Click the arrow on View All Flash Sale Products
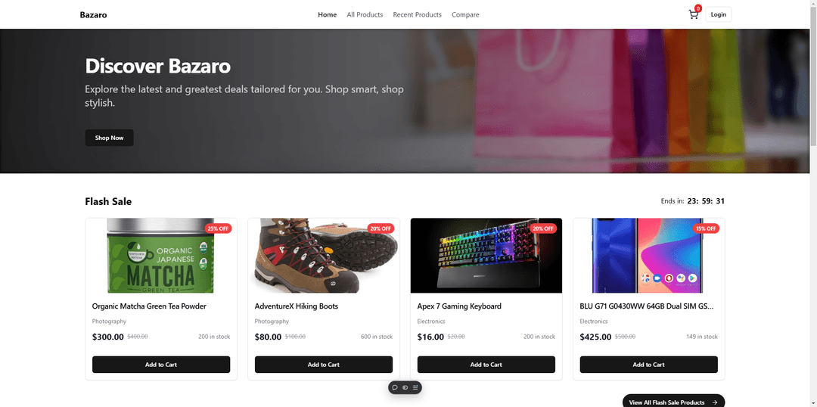The image size is (817, 407). click(x=715, y=402)
